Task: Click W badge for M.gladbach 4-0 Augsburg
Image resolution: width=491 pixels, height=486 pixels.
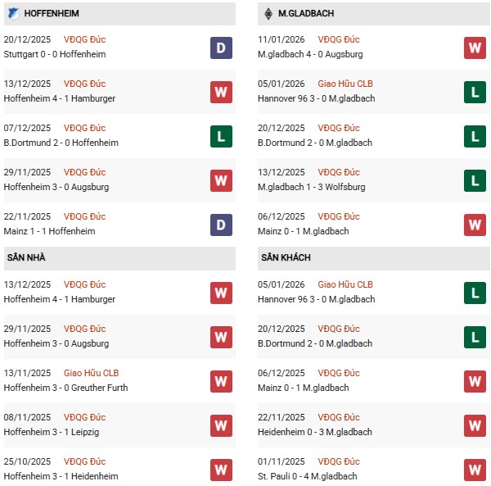Action: point(475,48)
